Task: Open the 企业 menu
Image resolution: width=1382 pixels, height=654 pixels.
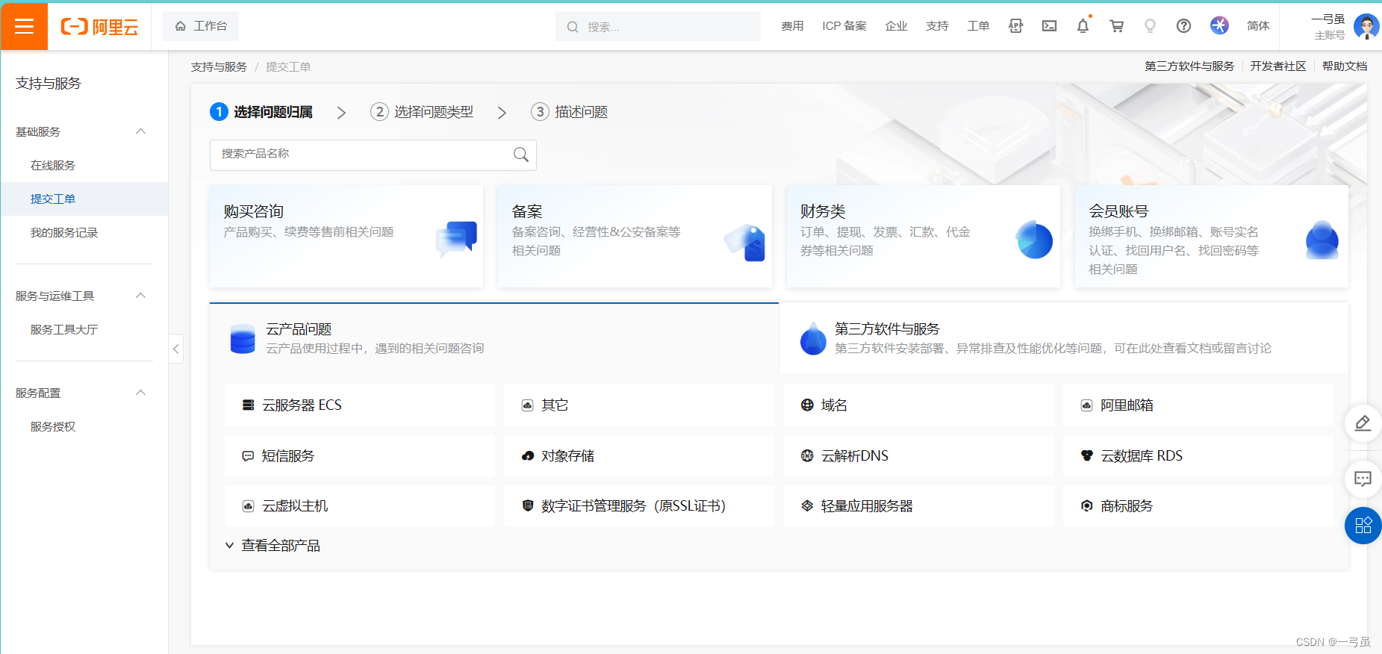Action: click(x=896, y=26)
